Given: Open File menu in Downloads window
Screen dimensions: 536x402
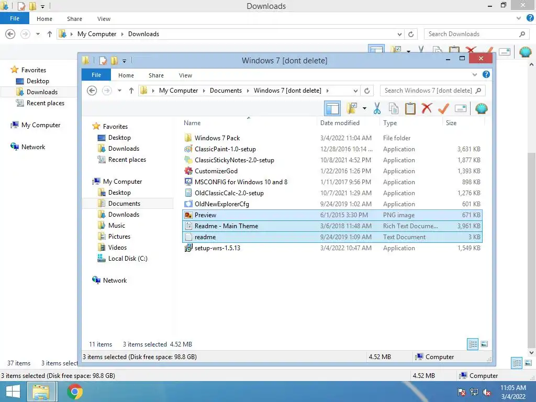Looking at the screenshot, I should [x=14, y=18].
